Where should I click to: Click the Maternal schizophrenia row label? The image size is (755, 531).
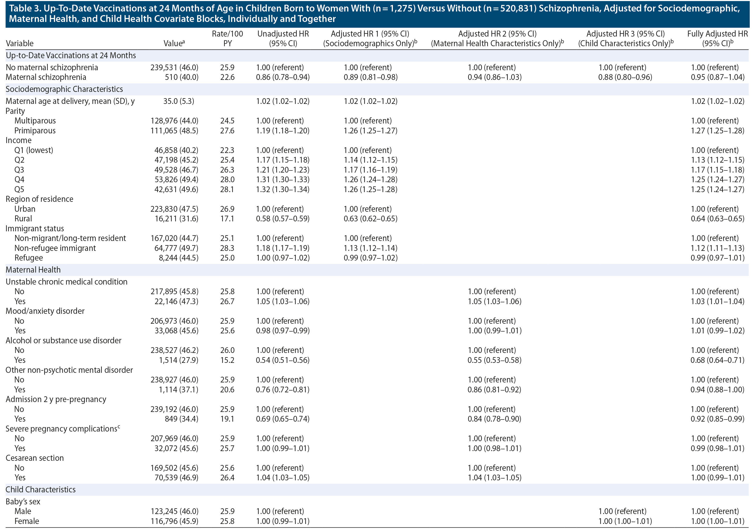coord(46,77)
